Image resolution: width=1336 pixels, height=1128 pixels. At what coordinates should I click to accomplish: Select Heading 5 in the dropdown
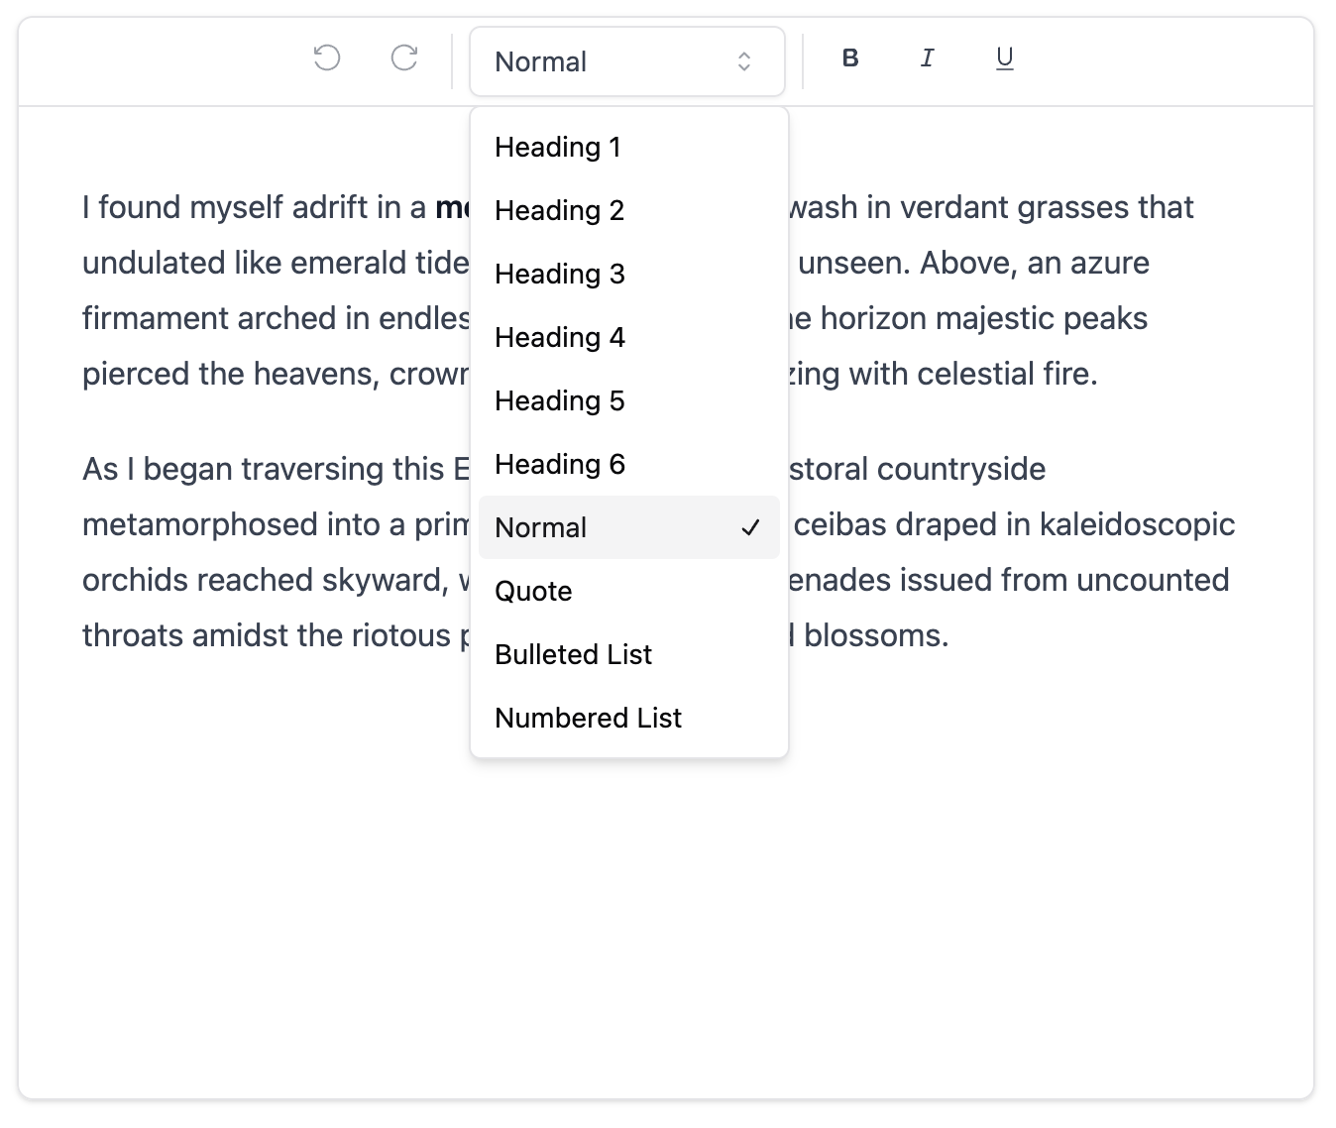559,400
